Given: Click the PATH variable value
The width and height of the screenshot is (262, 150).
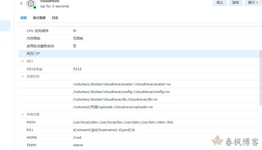Looking at the screenshot, I should coord(123,122).
